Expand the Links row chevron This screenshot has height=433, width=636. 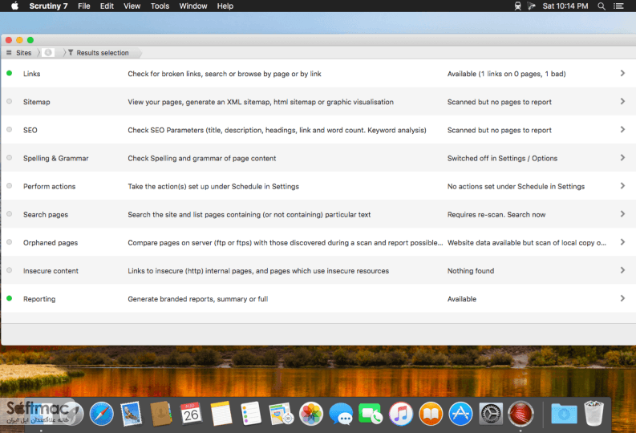(x=622, y=73)
